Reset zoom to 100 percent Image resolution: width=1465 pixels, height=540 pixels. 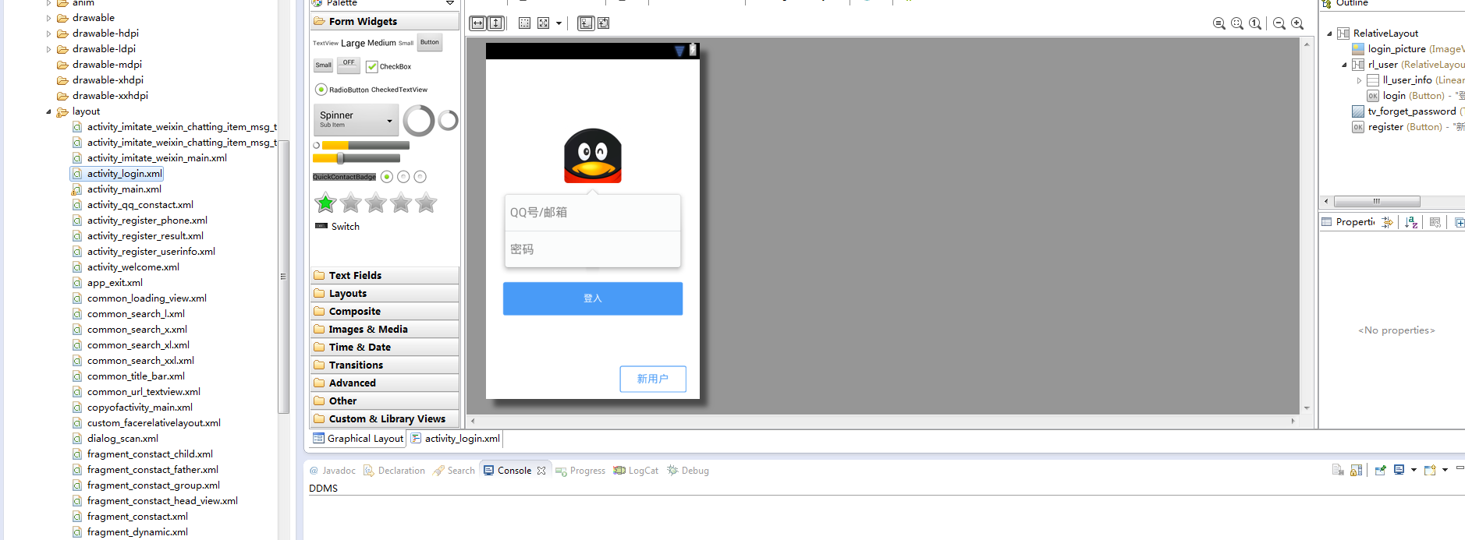pos(1255,23)
